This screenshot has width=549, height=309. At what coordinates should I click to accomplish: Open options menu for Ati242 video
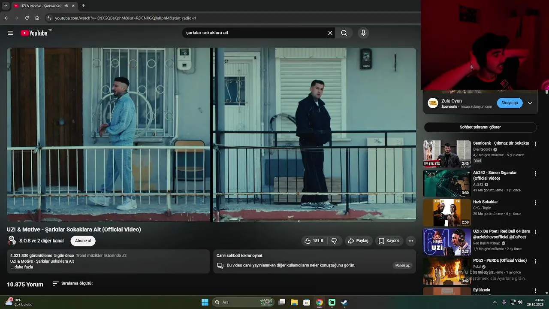535,173
